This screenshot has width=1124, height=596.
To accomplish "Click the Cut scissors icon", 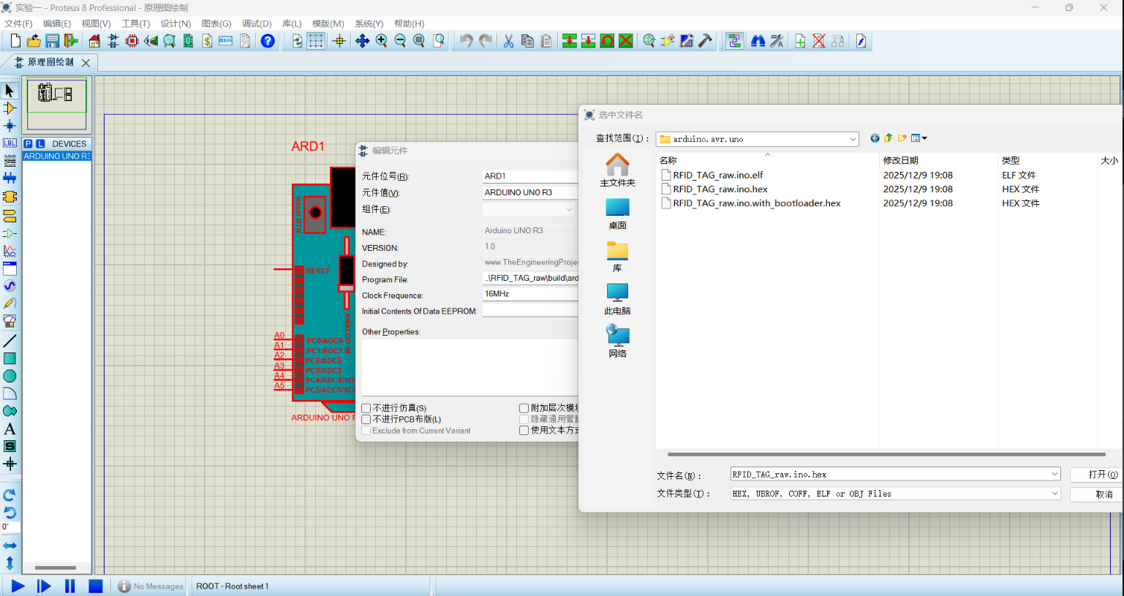I will click(x=508, y=41).
